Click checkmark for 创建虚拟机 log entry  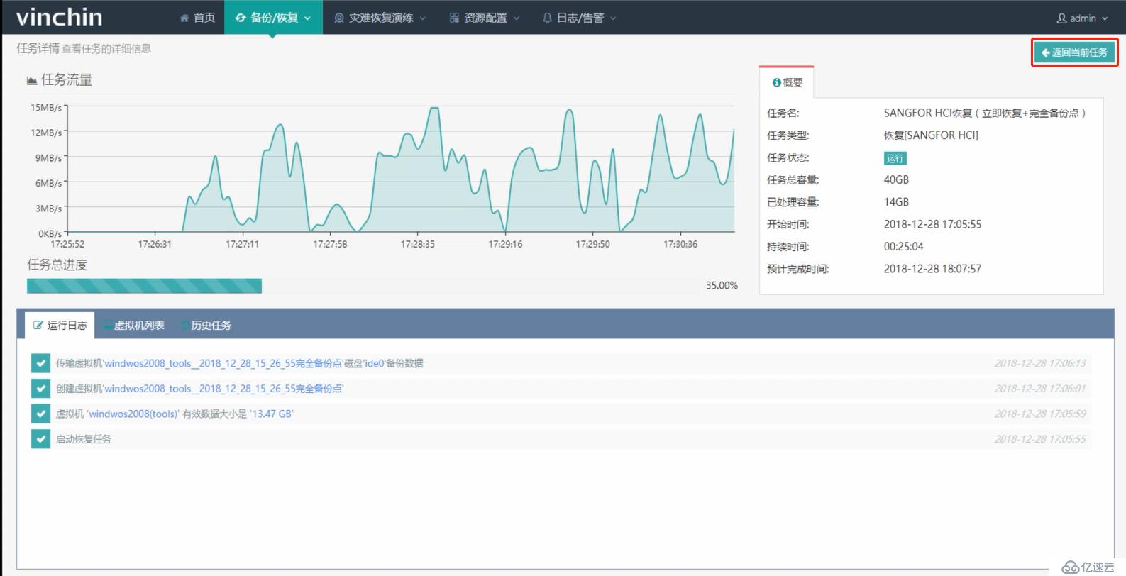click(x=40, y=389)
